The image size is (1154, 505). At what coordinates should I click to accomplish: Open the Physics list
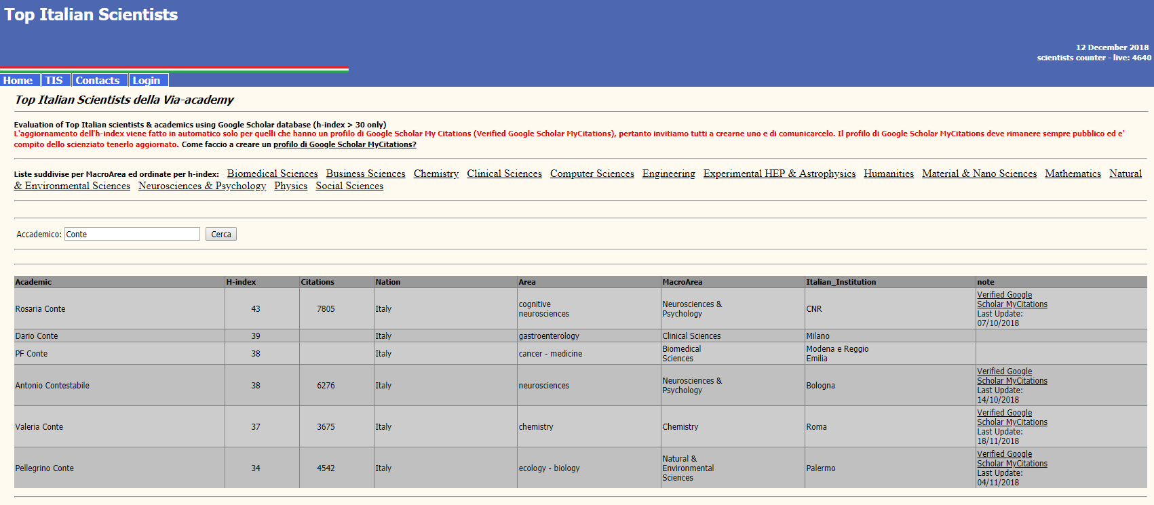[x=291, y=186]
